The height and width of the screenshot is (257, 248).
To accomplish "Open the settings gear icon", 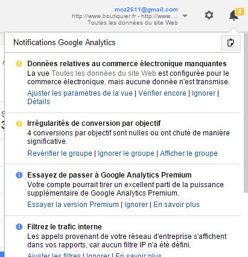I will coord(209,15).
